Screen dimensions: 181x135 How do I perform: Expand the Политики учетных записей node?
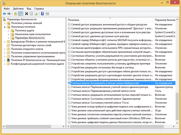[x=5, y=23]
